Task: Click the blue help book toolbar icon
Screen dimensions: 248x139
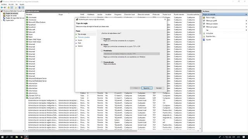Action: tap(20, 8)
